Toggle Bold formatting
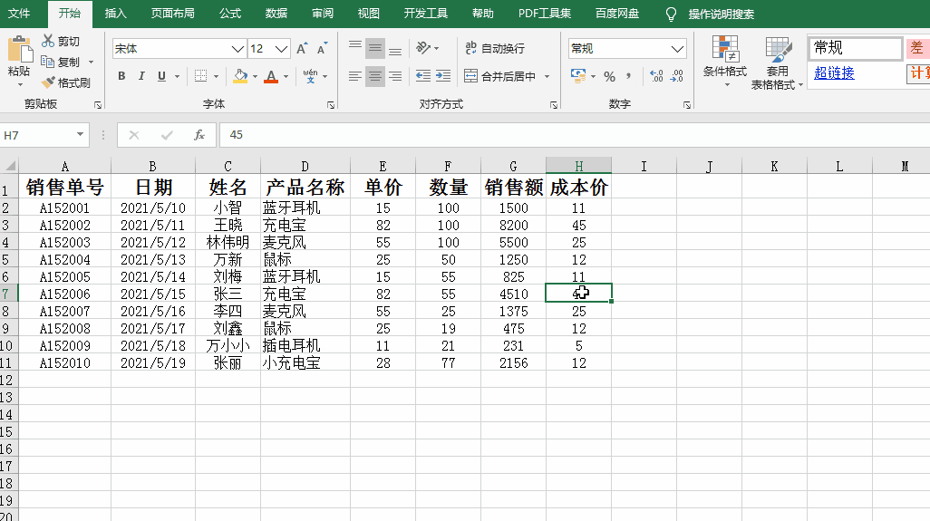This screenshot has height=521, width=930. coord(121,76)
